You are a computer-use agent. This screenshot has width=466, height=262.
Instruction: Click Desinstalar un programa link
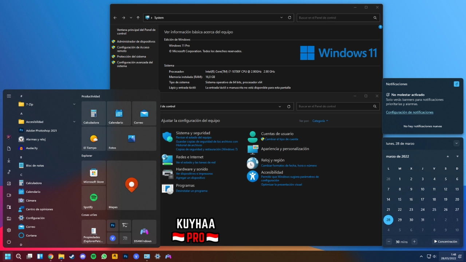click(x=191, y=191)
